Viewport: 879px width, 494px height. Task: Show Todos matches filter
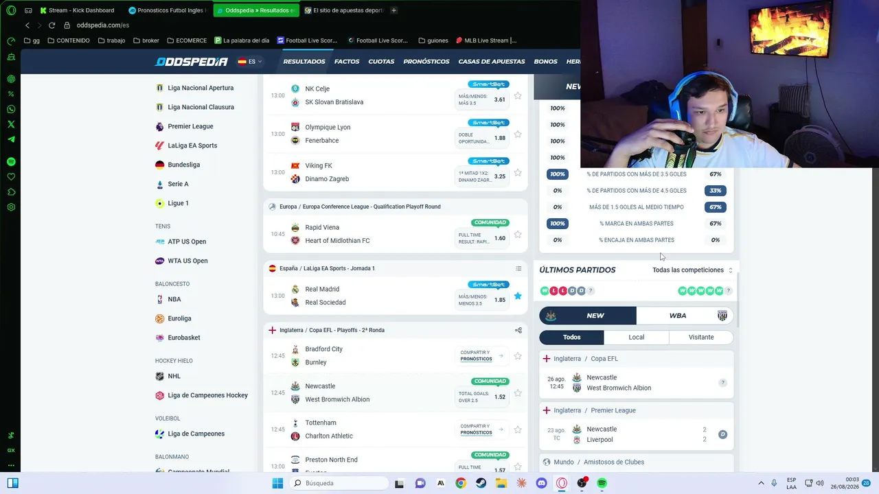[572, 338]
